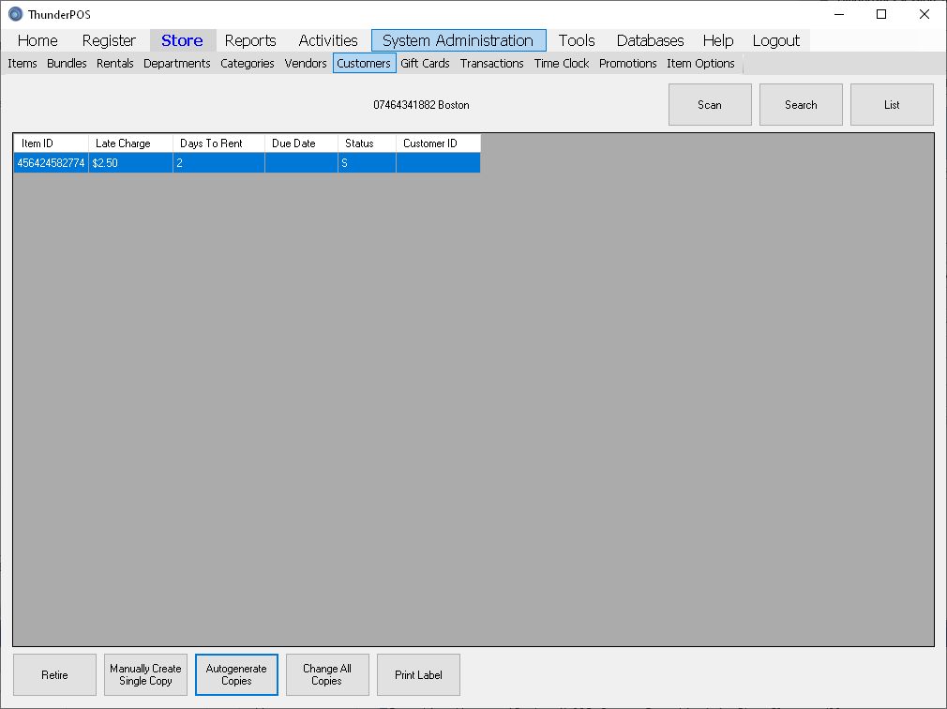Retire the selected rental copy
The height and width of the screenshot is (709, 947).
(54, 674)
